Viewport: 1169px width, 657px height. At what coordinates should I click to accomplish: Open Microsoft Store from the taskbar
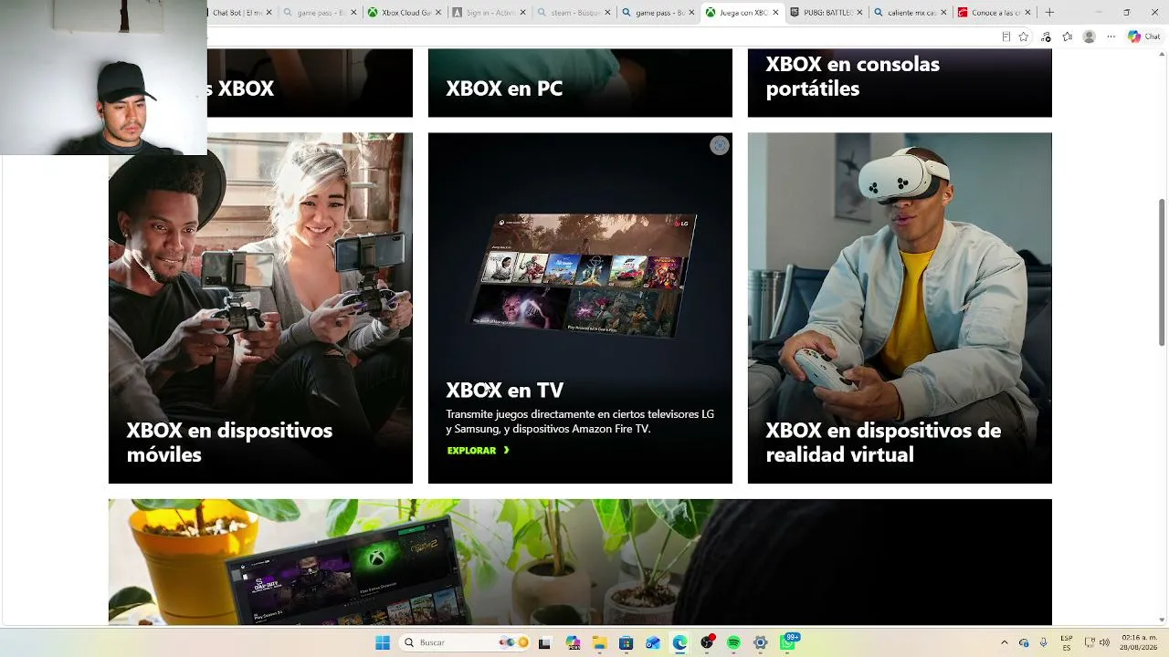[626, 642]
